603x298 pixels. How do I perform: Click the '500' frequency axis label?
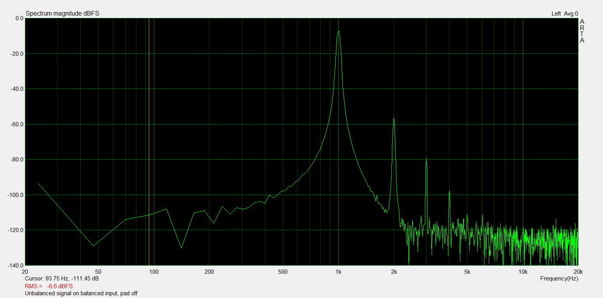tap(283, 272)
